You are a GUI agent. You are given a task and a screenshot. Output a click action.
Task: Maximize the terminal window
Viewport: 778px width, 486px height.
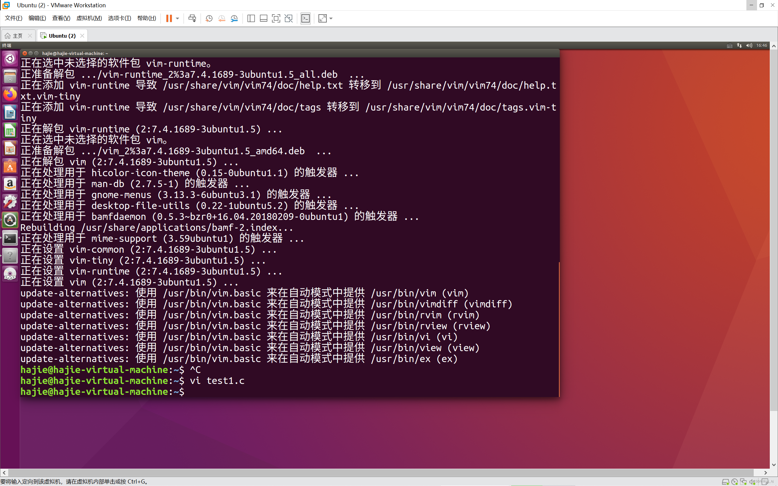36,53
